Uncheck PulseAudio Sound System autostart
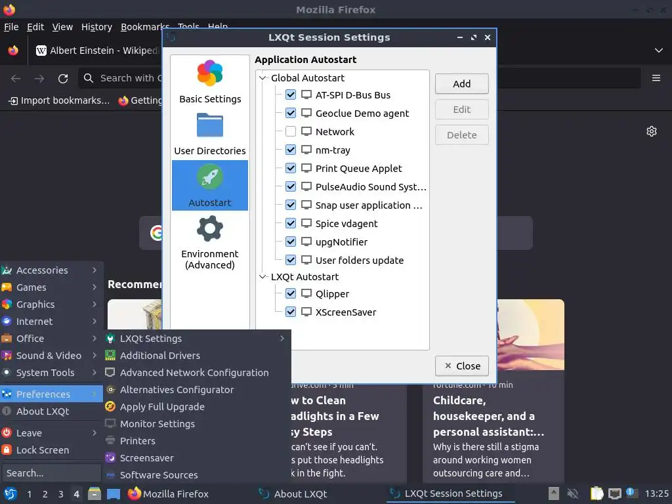Screen dimensions: 672x504 click(x=291, y=187)
